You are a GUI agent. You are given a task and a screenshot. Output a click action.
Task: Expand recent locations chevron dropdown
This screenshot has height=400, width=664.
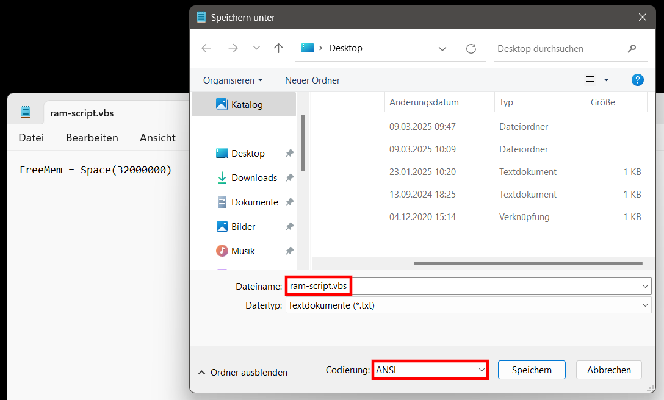click(x=256, y=48)
